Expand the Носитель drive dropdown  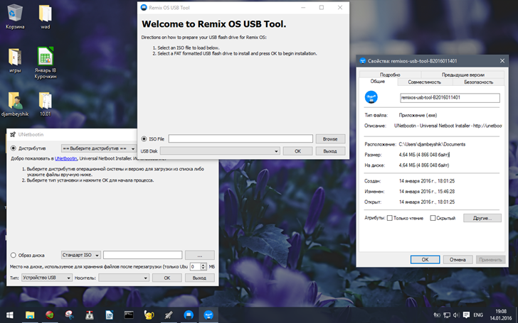coord(124,278)
